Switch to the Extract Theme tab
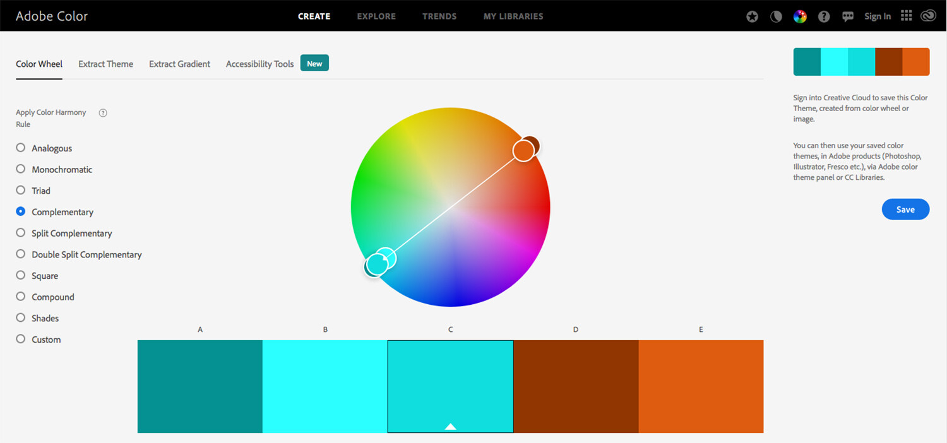This screenshot has height=443, width=947. coord(105,64)
